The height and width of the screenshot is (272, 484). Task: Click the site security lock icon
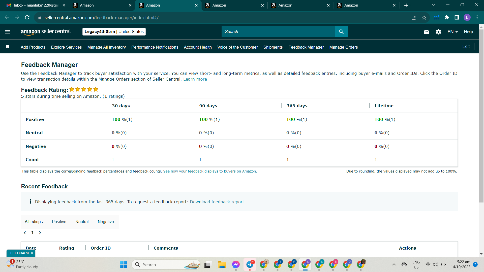39,18
